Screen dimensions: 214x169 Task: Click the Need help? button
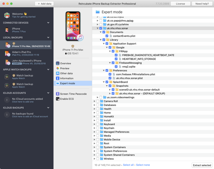[x=202, y=4]
